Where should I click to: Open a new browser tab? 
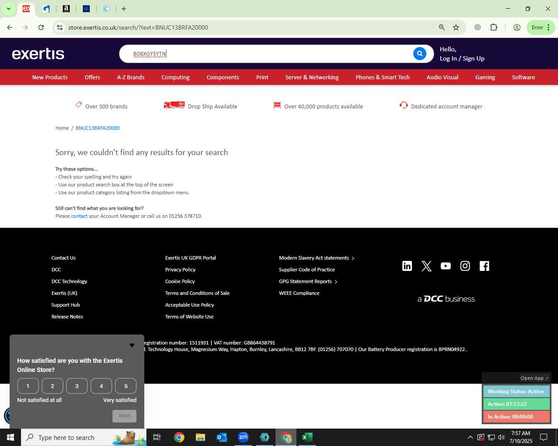point(124,9)
